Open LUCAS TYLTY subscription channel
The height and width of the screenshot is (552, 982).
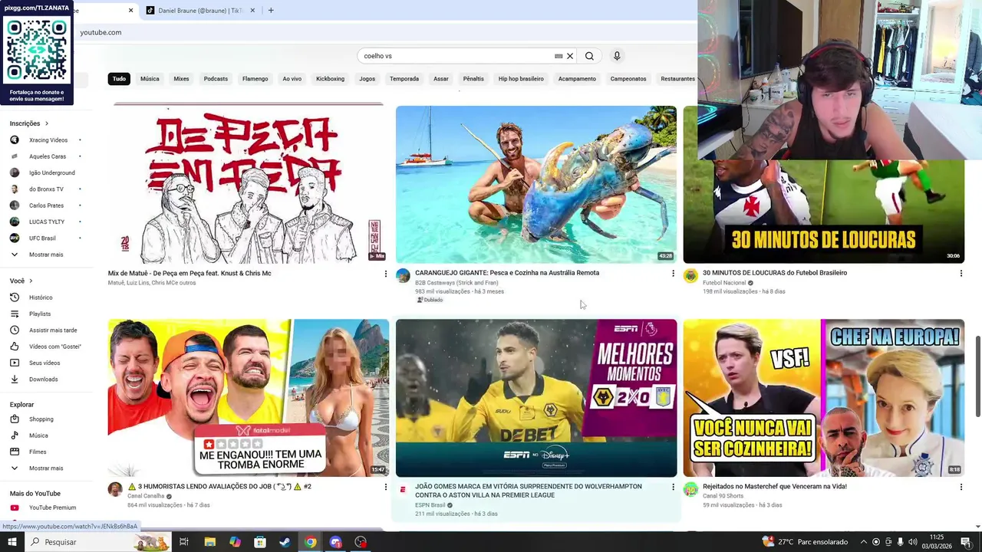(x=47, y=222)
